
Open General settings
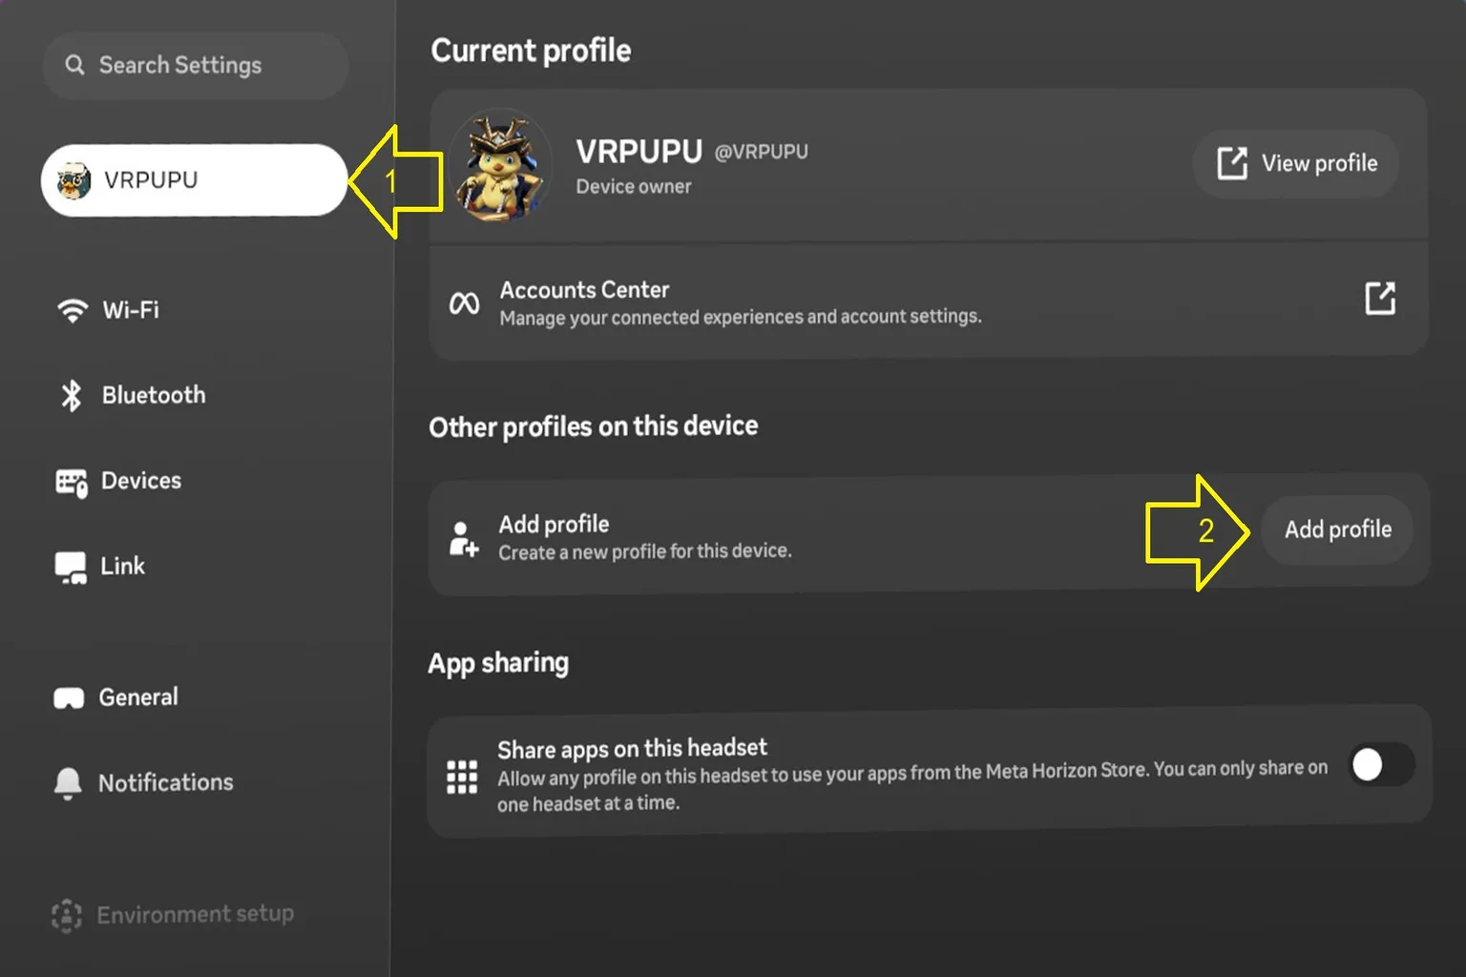tap(138, 697)
